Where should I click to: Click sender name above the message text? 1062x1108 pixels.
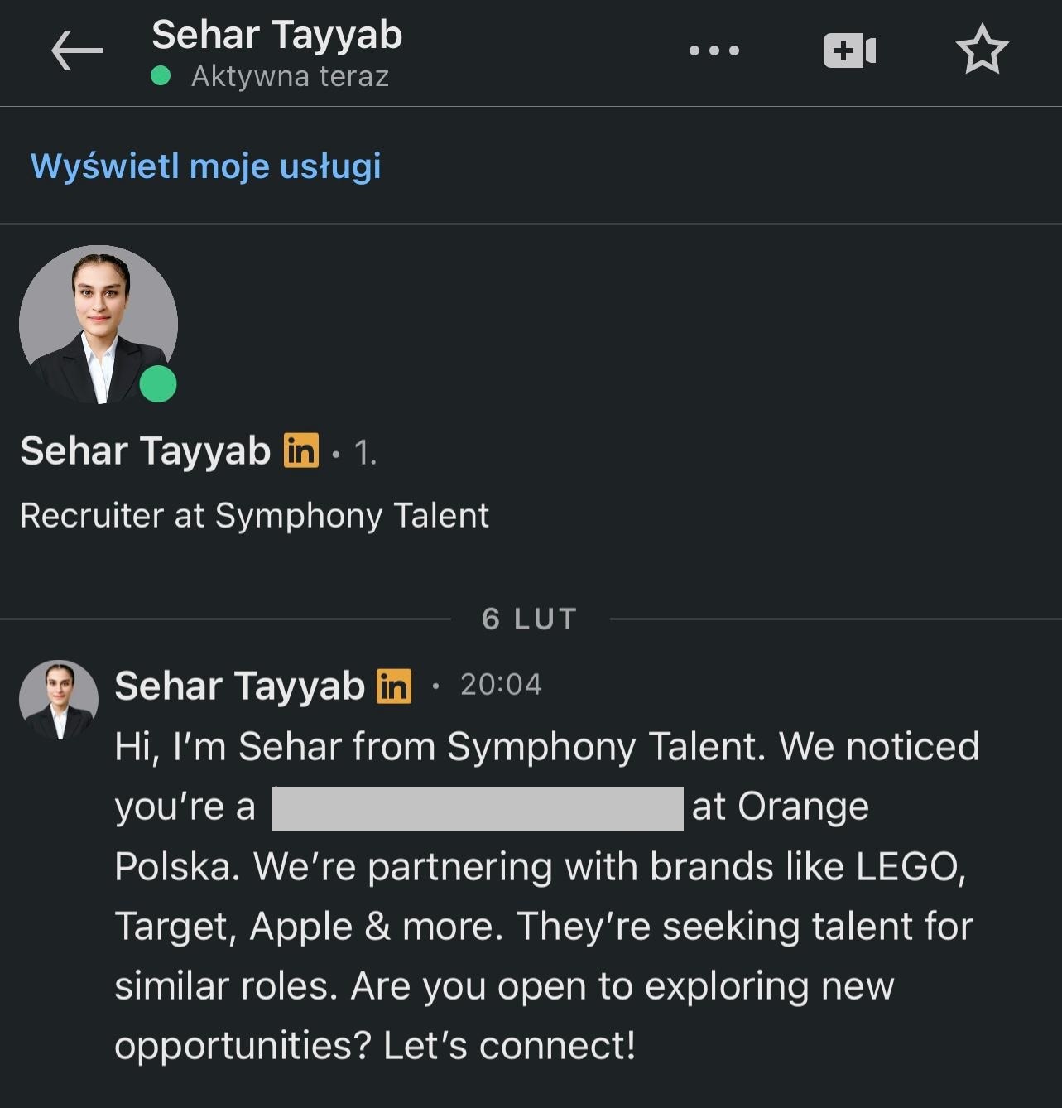pos(239,686)
